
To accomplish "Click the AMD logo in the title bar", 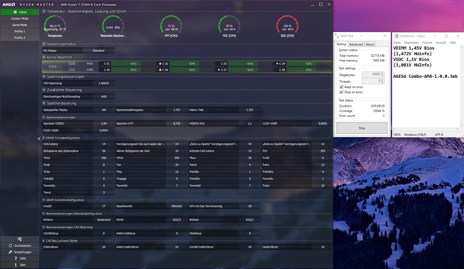I will [x=9, y=5].
